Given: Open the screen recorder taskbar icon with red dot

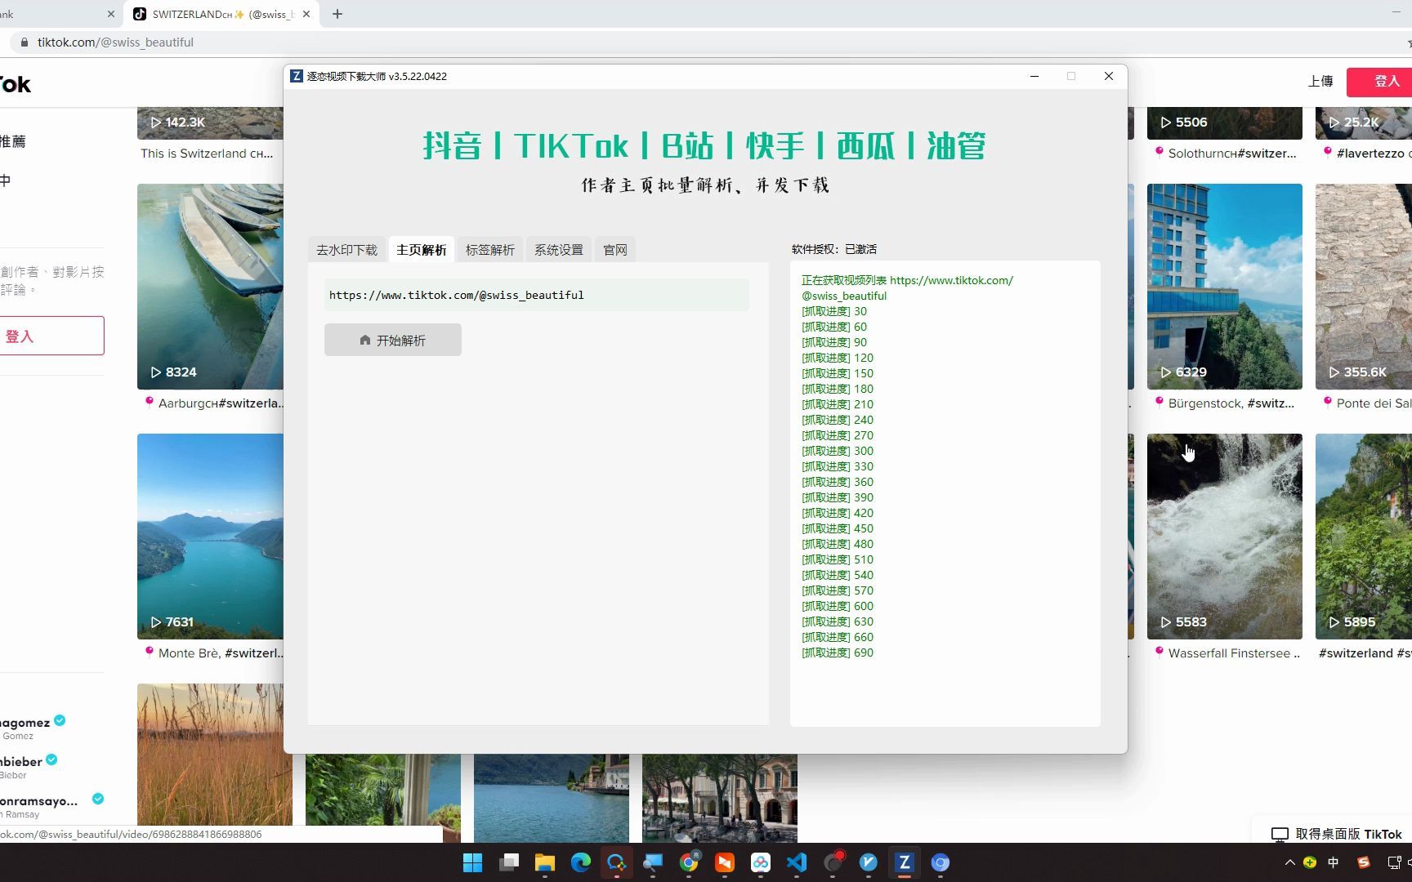Looking at the screenshot, I should [833, 862].
